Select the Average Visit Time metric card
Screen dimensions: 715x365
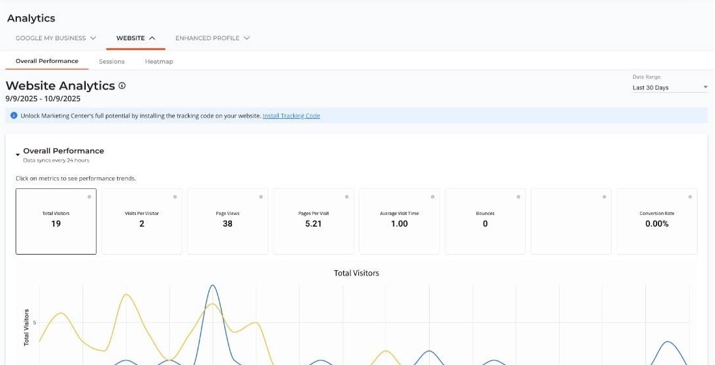(x=399, y=221)
